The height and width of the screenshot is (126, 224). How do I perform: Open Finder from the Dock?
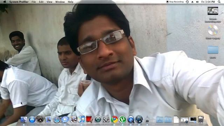[24, 119]
